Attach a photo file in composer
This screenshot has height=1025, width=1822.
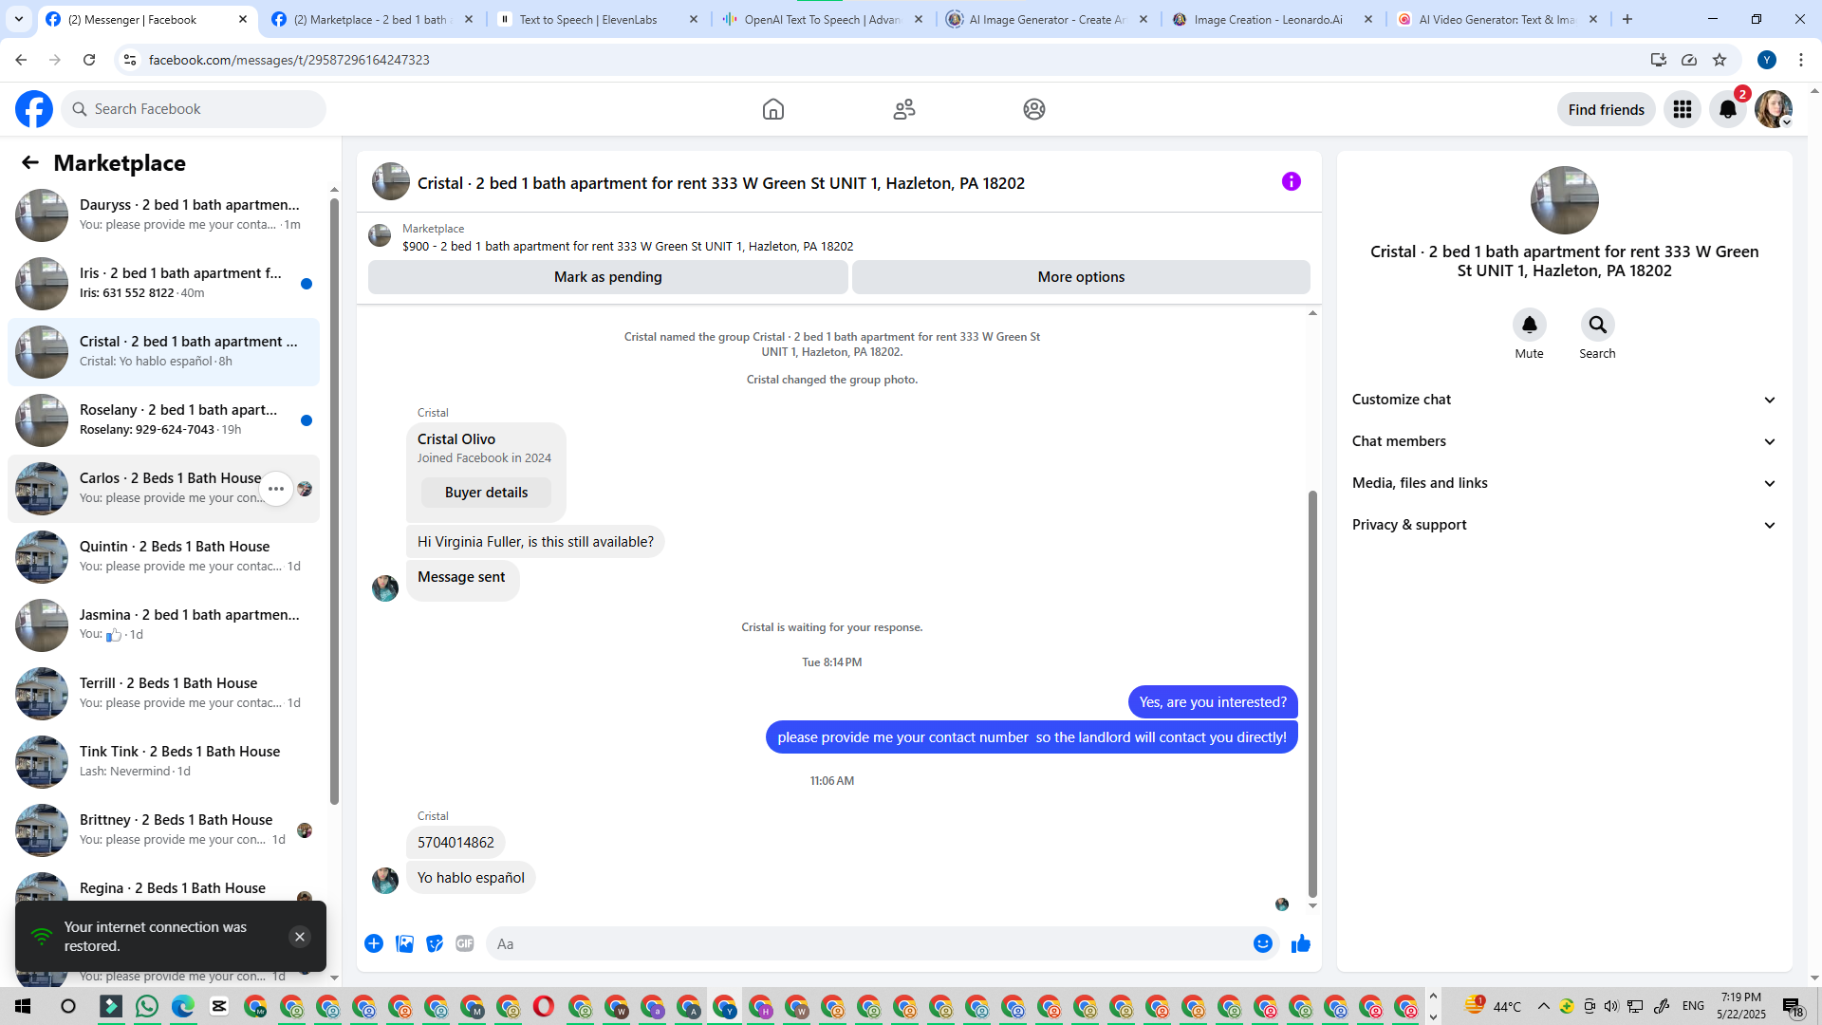coord(404,943)
